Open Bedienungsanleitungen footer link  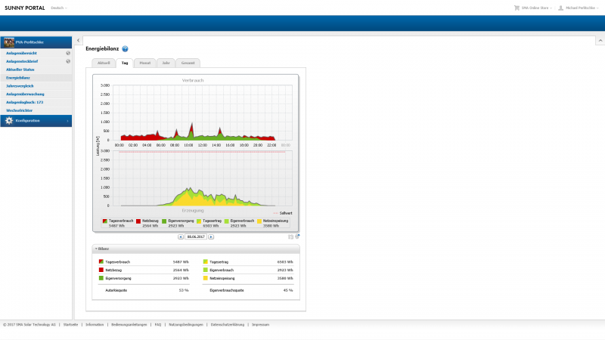pyautogui.click(x=129, y=325)
